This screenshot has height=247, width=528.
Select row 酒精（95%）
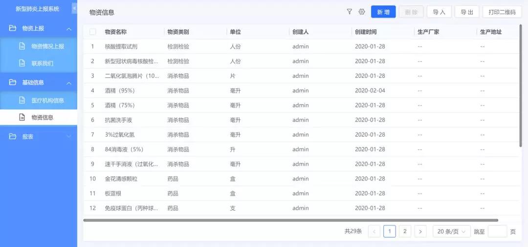point(301,90)
